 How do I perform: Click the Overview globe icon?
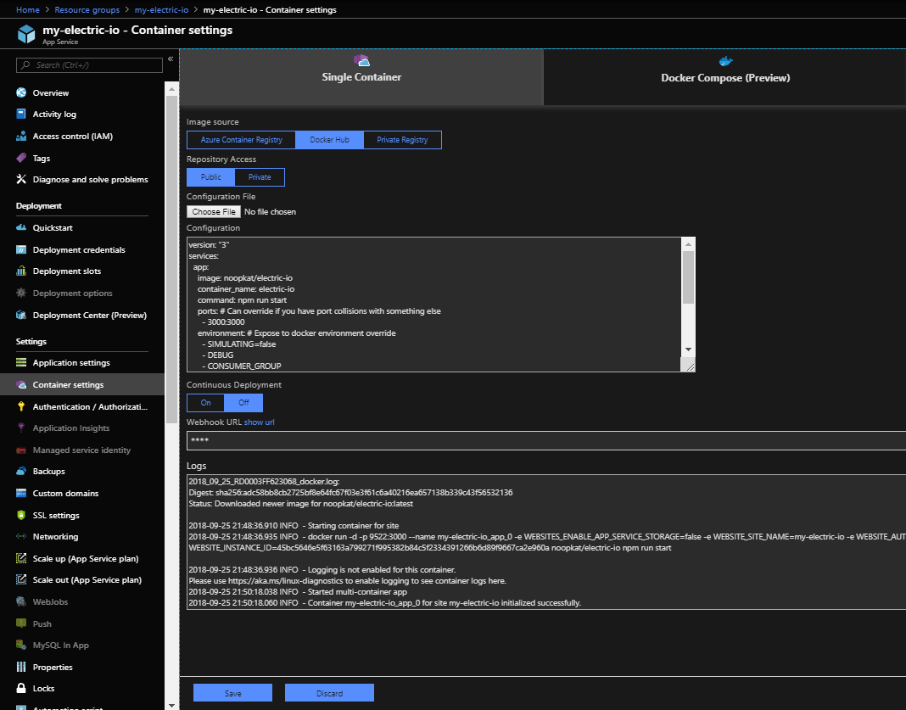coord(21,92)
